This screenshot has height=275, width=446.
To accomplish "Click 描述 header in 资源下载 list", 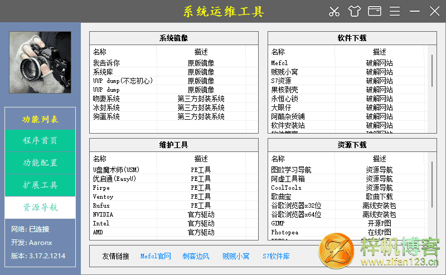I will tap(380, 159).
